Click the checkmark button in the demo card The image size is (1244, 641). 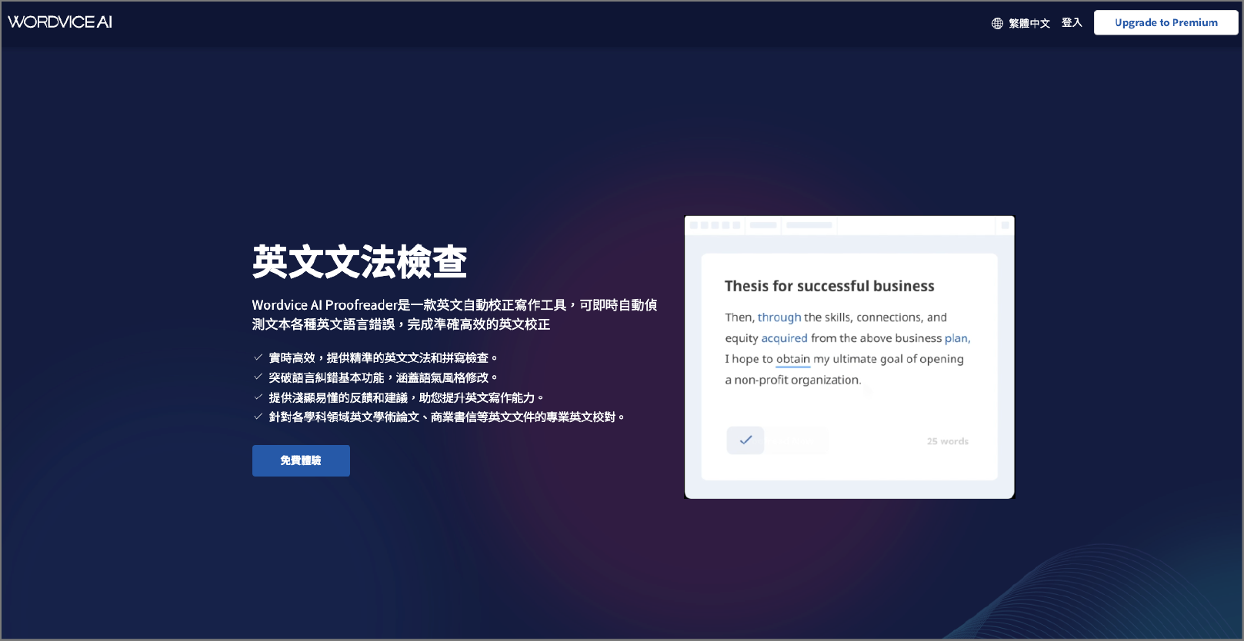pyautogui.click(x=745, y=440)
